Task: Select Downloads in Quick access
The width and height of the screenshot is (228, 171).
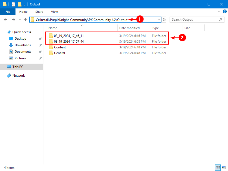Action: [x=23, y=45]
